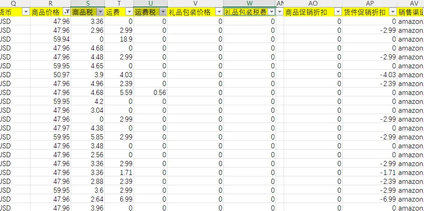The width and height of the screenshot is (424, 211).
Task: Open the 运费 column filter dropdown
Action: click(129, 12)
